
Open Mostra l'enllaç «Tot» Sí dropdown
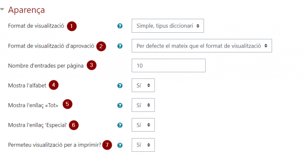[143, 105]
